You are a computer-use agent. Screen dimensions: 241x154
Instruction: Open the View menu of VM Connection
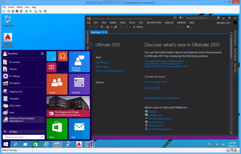point(27,7)
